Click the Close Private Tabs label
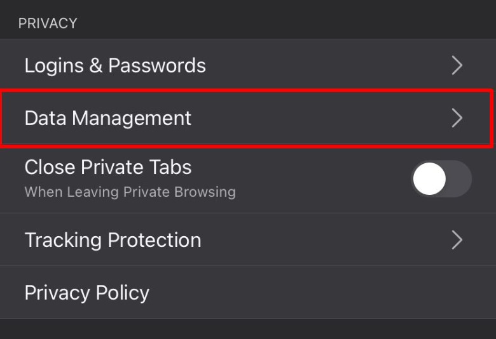 (x=108, y=167)
